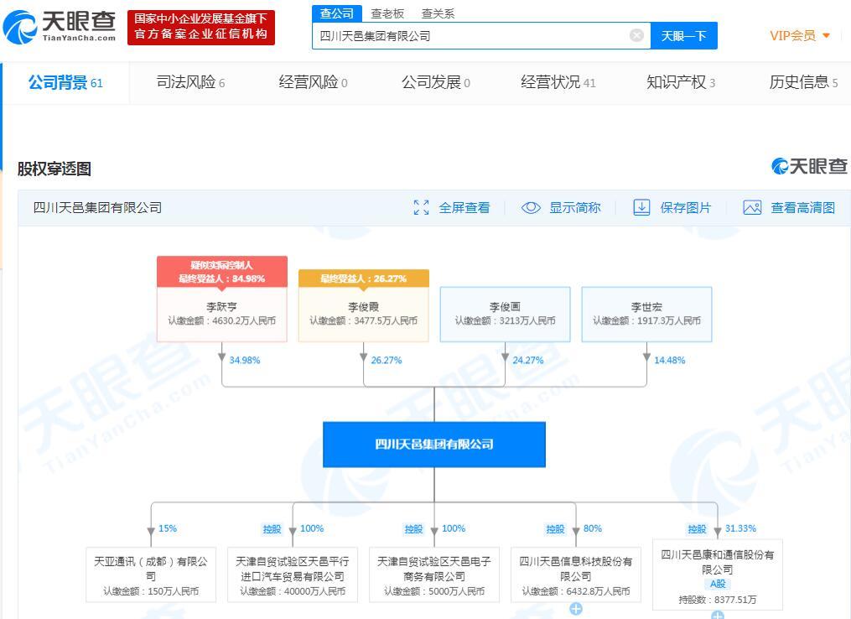Click the central 四川天邑集团有限公司 blue node

pos(434,445)
